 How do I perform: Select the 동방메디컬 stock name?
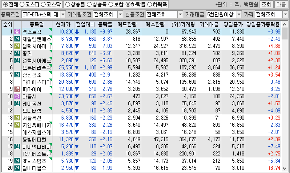tap(34, 140)
